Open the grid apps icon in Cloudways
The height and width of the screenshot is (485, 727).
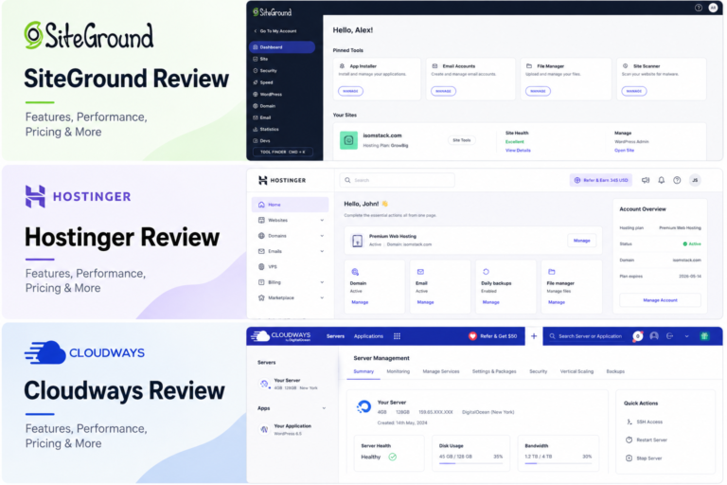(397, 336)
